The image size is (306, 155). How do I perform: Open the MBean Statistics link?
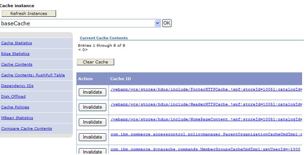(x=17, y=118)
